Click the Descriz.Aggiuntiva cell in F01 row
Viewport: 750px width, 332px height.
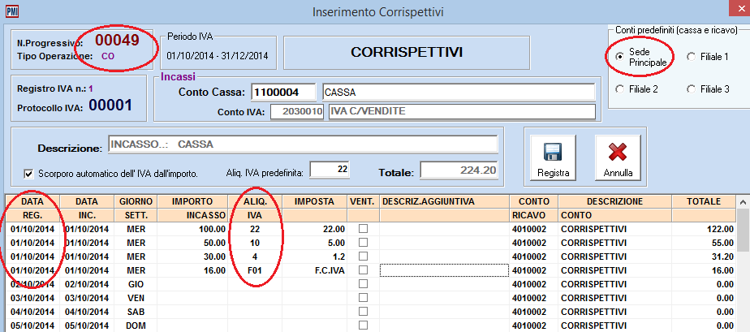(443, 271)
